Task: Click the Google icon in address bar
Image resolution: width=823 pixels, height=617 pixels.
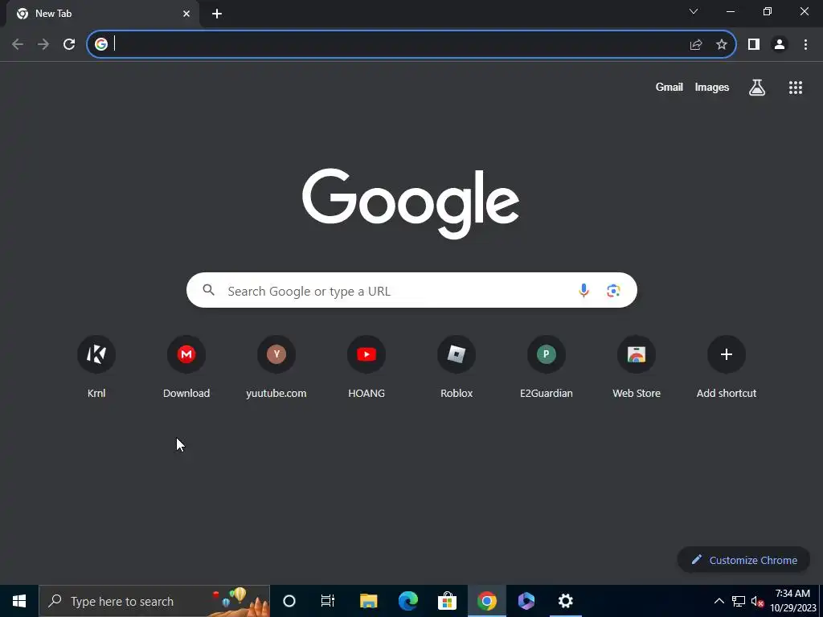Action: pos(101,45)
